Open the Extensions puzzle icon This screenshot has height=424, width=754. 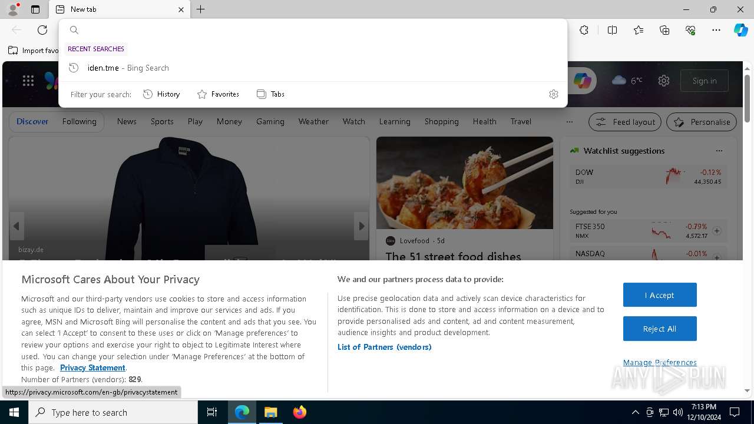[x=584, y=30]
